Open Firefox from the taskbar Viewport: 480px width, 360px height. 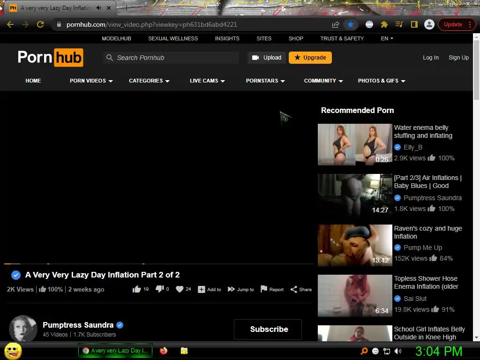164,351
